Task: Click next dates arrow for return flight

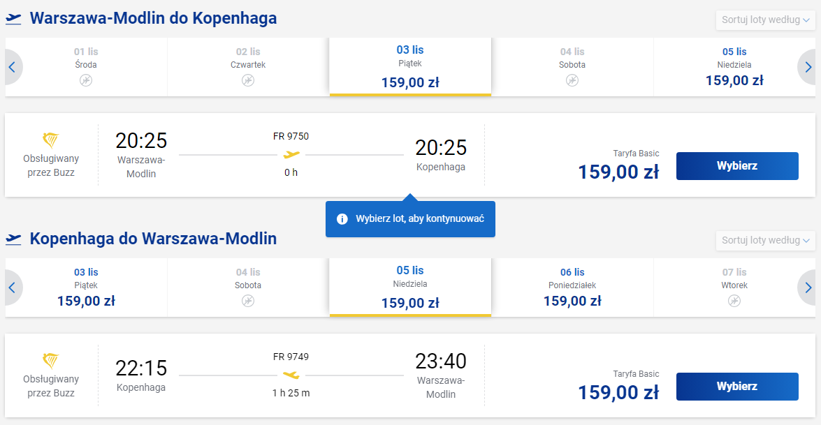Action: pyautogui.click(x=808, y=288)
